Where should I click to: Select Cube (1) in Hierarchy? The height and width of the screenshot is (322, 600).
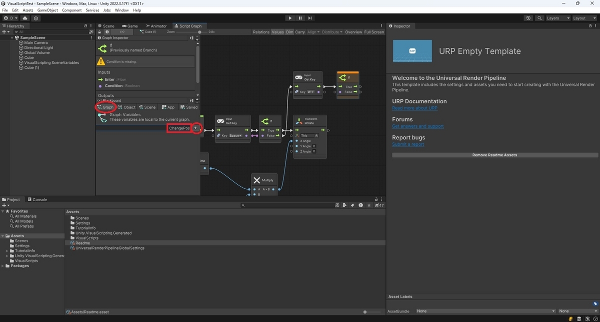click(x=31, y=68)
